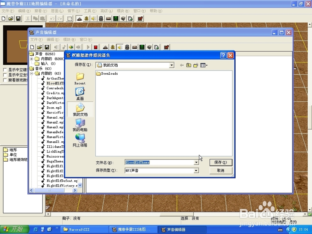Open Sound editor speaker icon in main toolbar
This screenshot has width=312, height=234.
pos(94,19)
